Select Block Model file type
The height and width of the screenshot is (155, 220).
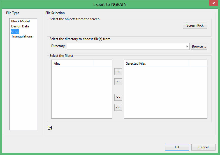pos(20,21)
